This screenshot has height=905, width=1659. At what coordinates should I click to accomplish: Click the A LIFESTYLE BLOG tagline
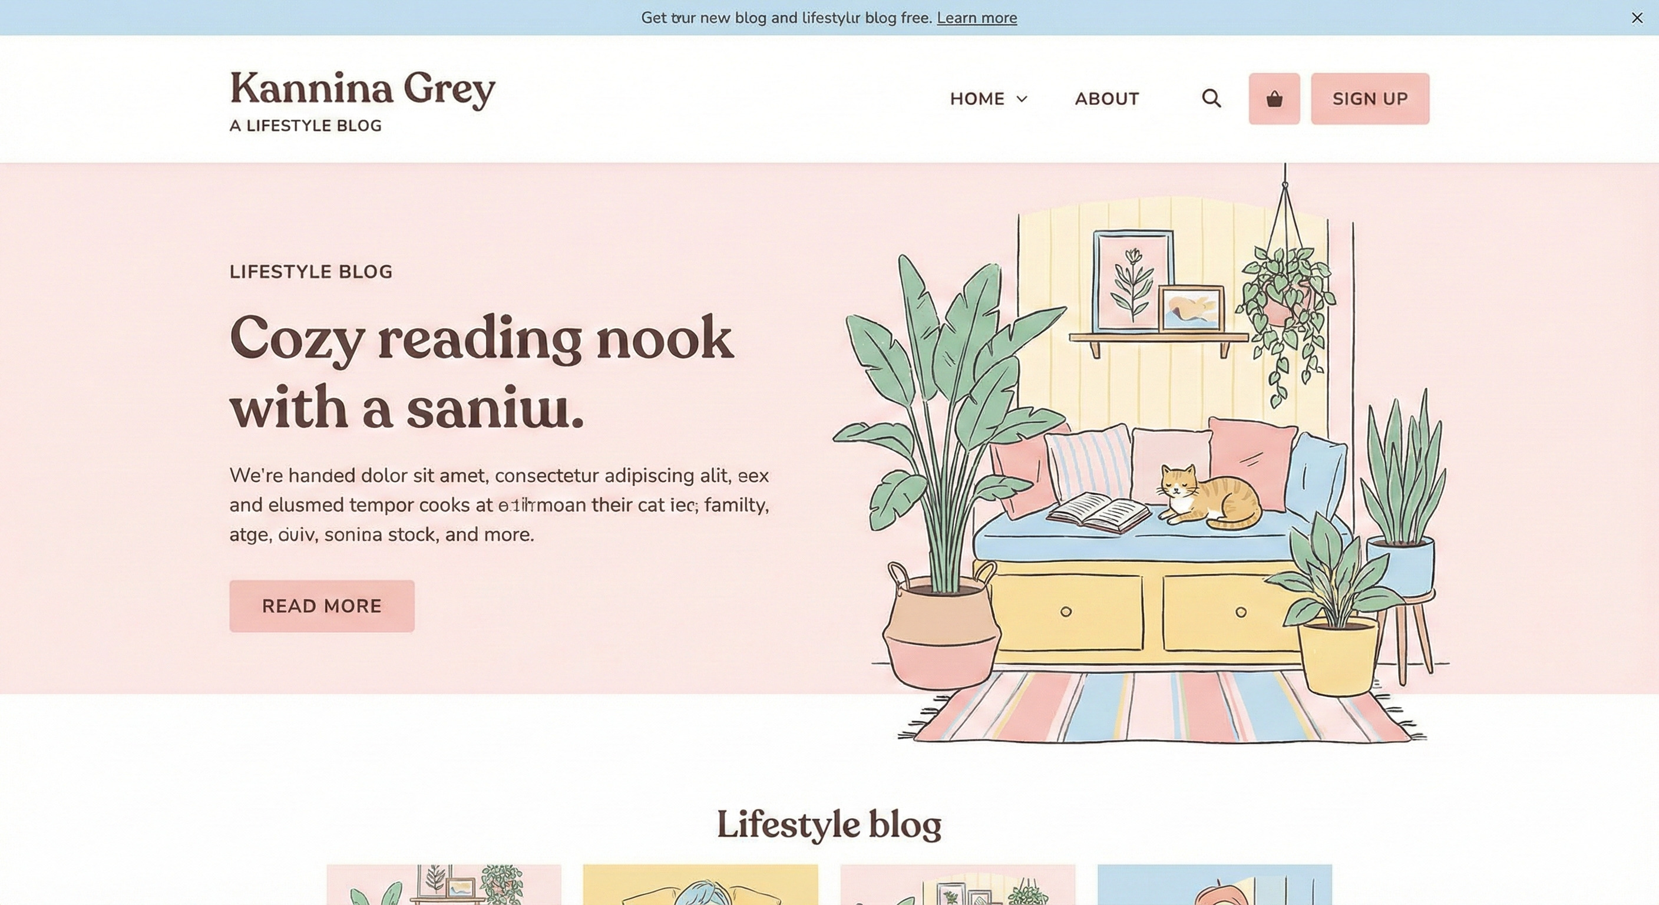click(305, 126)
